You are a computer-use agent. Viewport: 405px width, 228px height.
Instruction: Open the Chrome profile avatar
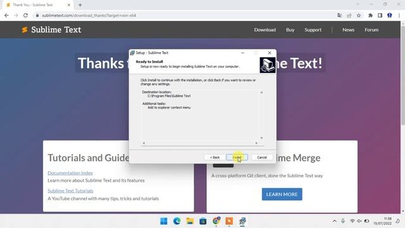click(x=390, y=15)
